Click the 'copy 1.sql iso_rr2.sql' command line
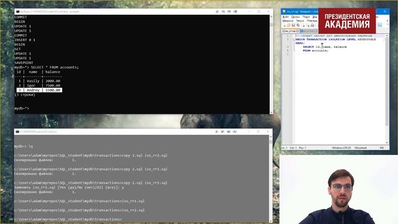398x224 pixels. coord(91,156)
